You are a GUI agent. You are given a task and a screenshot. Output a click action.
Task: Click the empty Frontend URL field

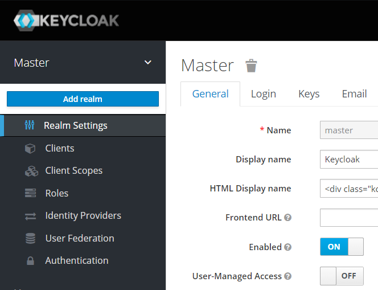[x=349, y=218]
